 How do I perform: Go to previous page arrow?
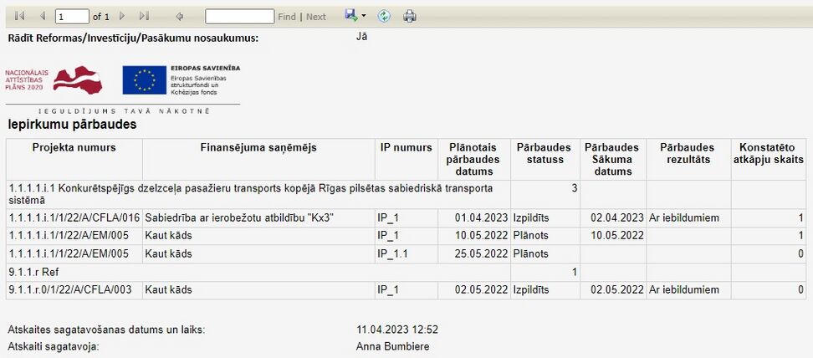tap(43, 16)
